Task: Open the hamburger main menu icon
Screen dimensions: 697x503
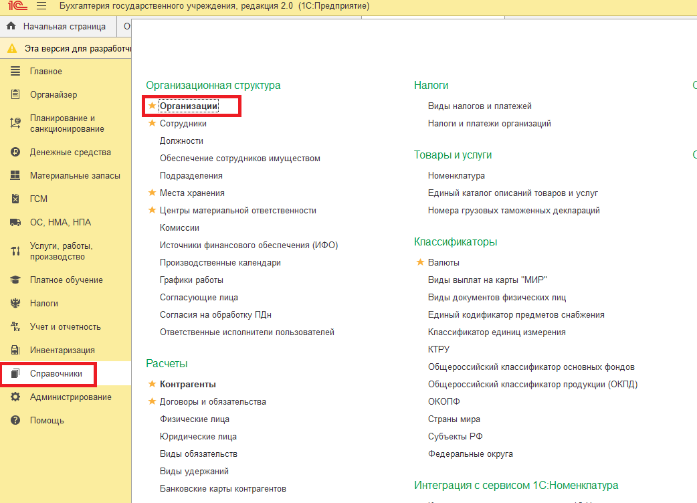Action: coord(41,6)
